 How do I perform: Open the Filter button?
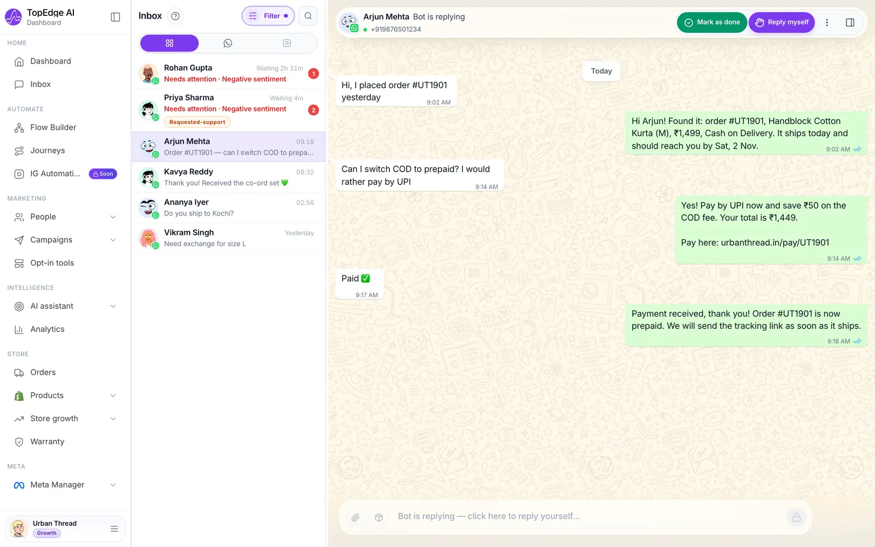coord(268,16)
